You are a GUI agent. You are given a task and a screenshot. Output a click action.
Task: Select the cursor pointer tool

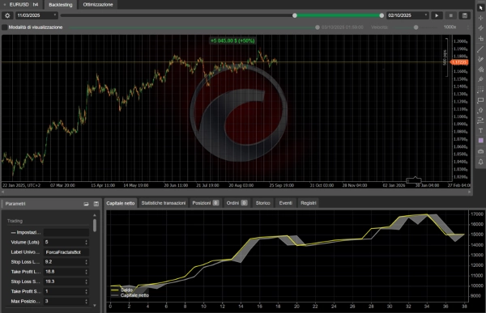pyautogui.click(x=480, y=8)
